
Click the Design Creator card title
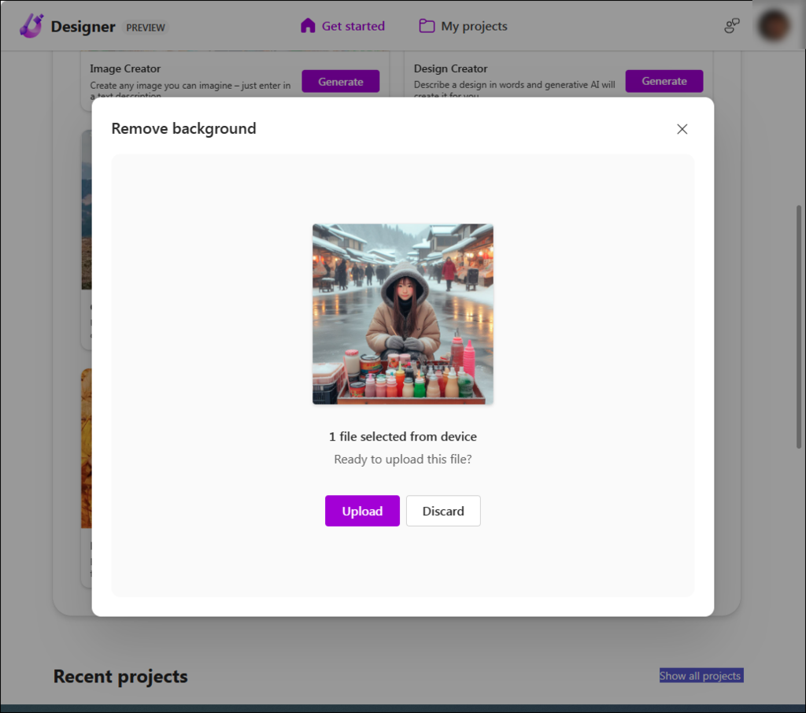pyautogui.click(x=450, y=68)
